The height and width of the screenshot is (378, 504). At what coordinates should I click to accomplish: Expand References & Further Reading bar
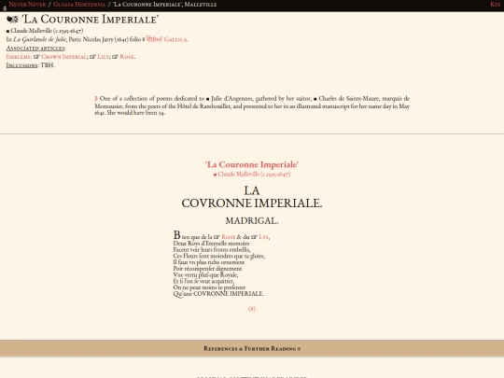252,348
